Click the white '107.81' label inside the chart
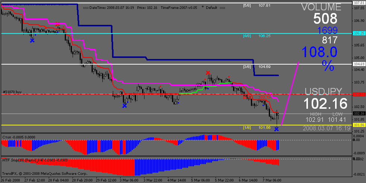 pyautogui.click(x=264, y=5)
